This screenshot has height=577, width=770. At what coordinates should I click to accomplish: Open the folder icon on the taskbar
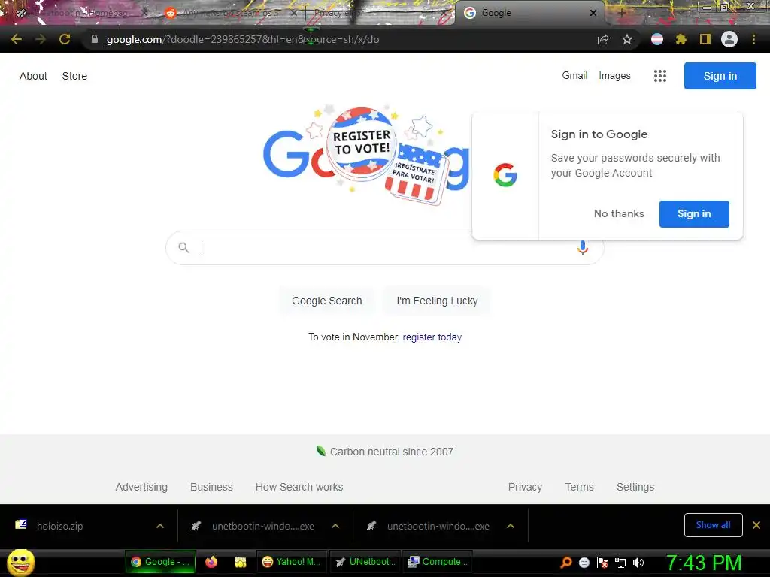(240, 562)
